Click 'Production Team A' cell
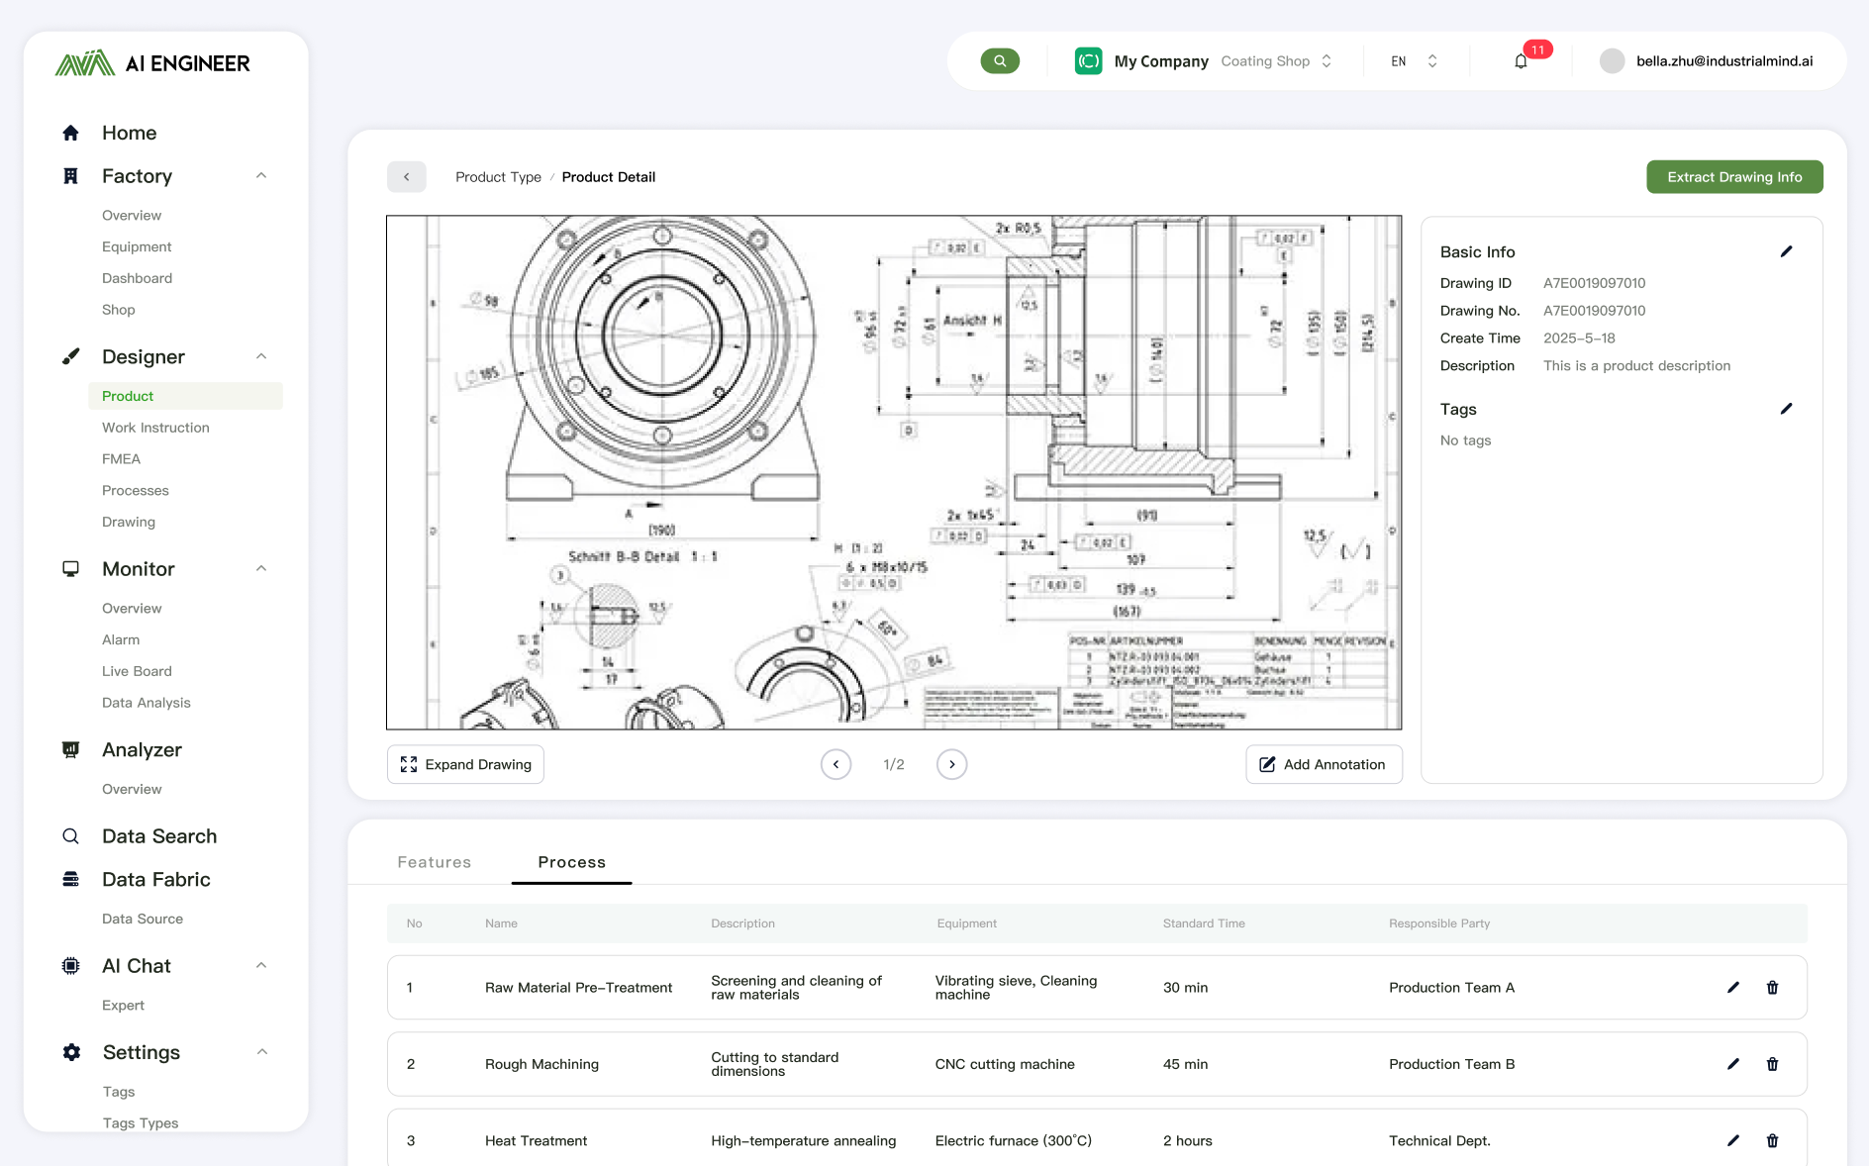Image resolution: width=1869 pixels, height=1166 pixels. [x=1451, y=988]
